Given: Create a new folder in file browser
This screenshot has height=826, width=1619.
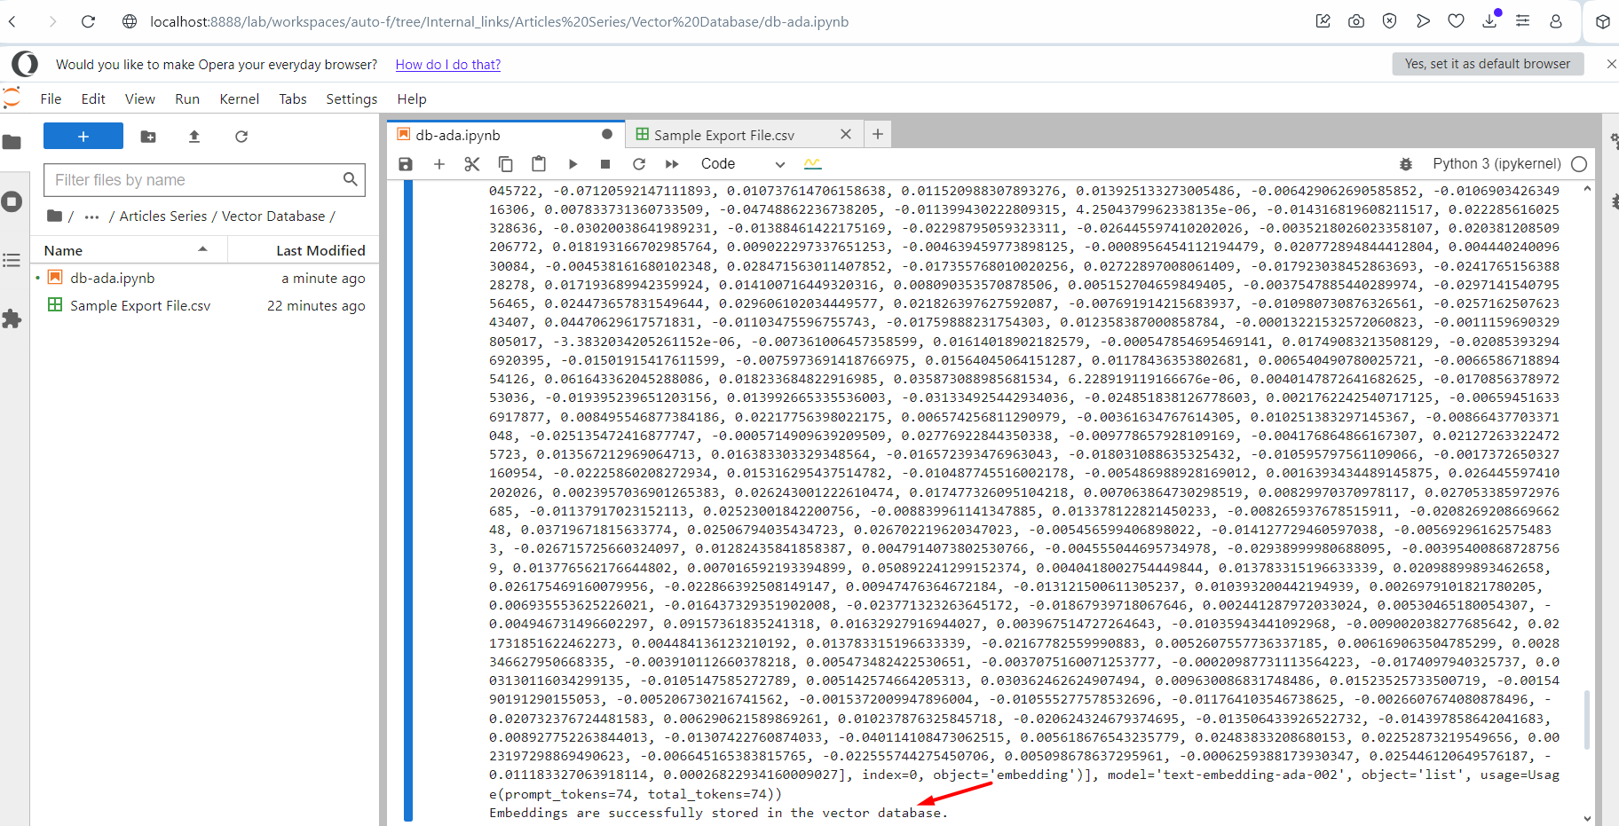Looking at the screenshot, I should point(148,137).
